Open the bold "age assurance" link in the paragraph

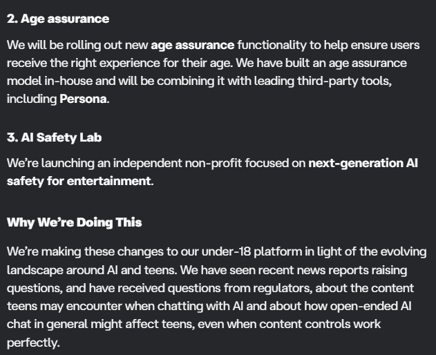(x=193, y=46)
